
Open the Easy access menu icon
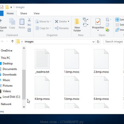86,25
